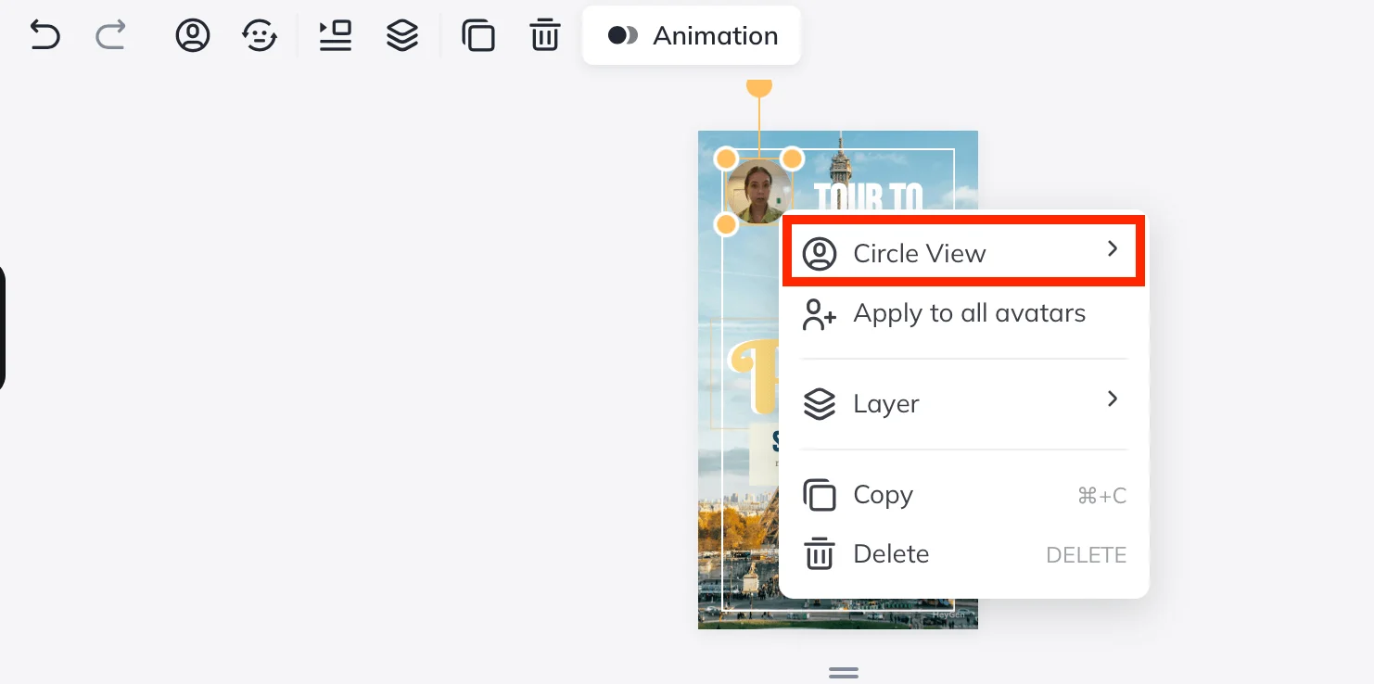This screenshot has width=1374, height=684.
Task: Select Circle View in context menu
Action: (919, 254)
